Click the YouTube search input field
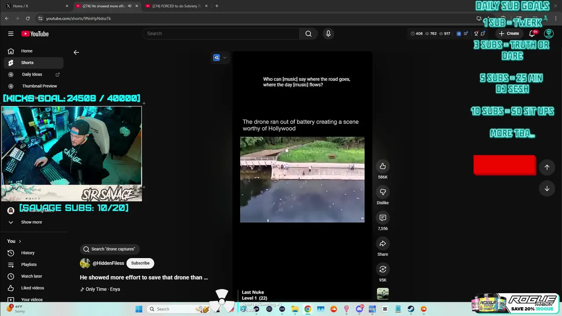 221,34
